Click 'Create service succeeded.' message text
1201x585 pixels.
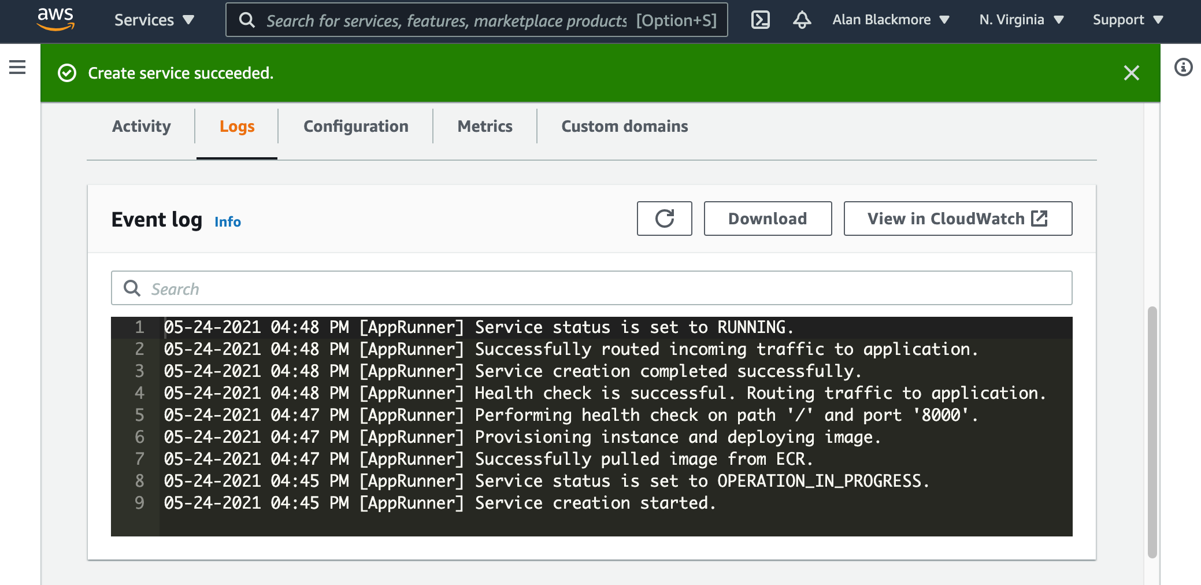181,73
